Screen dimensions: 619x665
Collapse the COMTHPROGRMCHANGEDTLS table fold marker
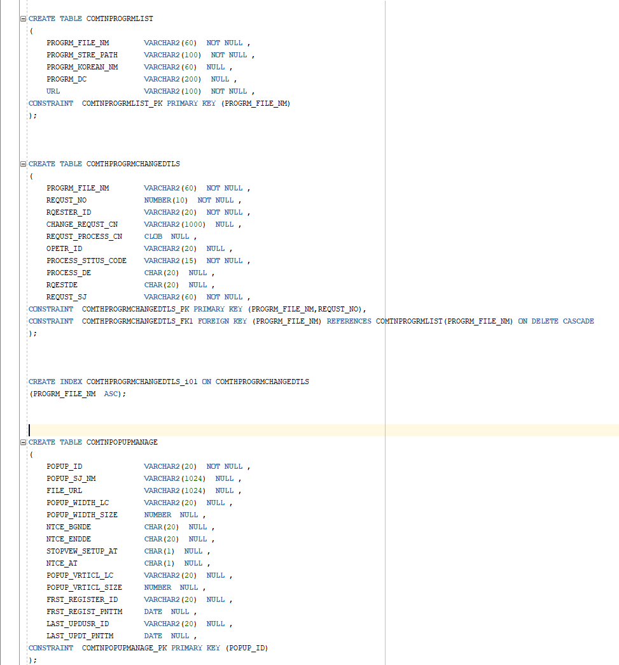(x=24, y=164)
